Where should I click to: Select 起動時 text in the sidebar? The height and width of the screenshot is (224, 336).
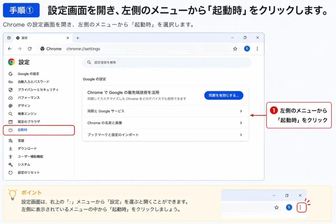coord(23,130)
